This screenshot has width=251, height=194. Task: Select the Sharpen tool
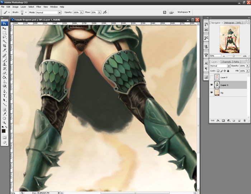(x=4, y=82)
